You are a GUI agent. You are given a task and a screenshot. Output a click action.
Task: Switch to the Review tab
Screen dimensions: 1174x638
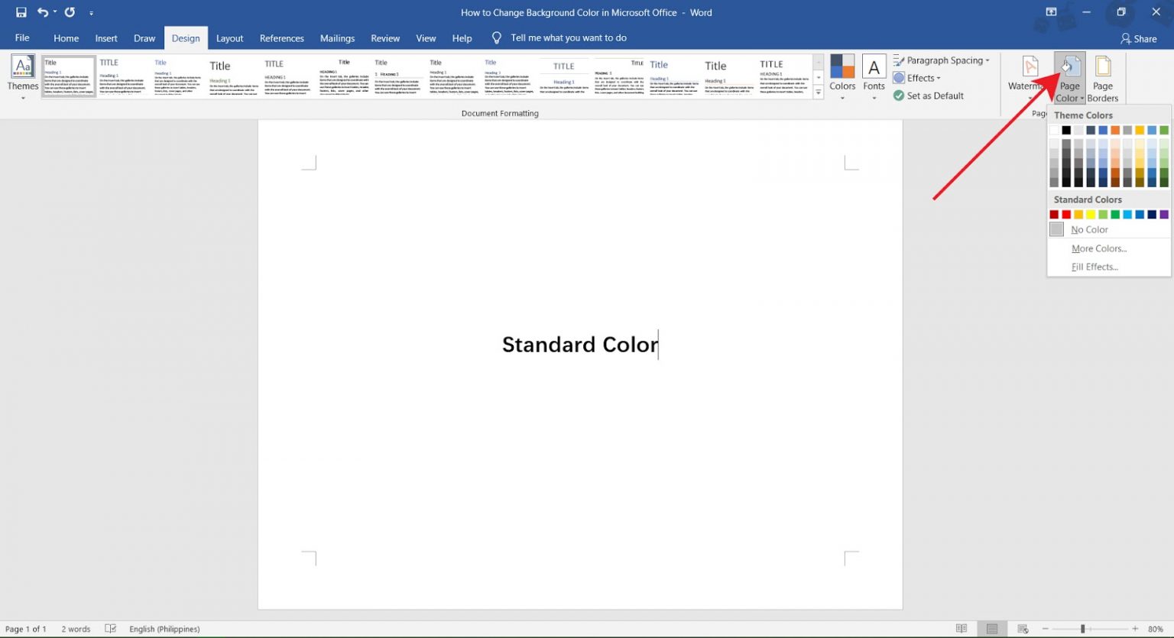point(385,38)
